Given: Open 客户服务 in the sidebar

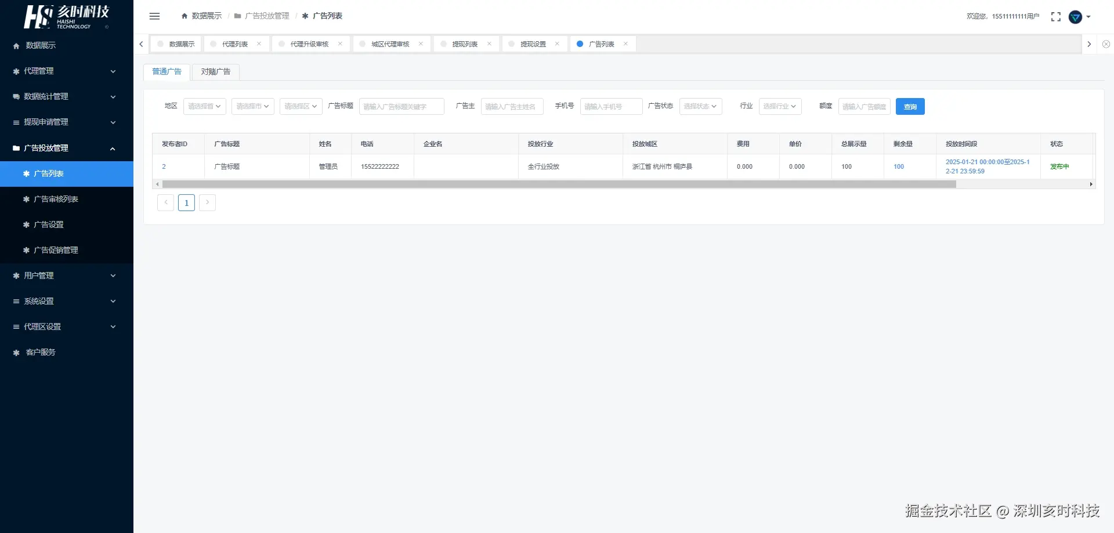Looking at the screenshot, I should [67, 352].
